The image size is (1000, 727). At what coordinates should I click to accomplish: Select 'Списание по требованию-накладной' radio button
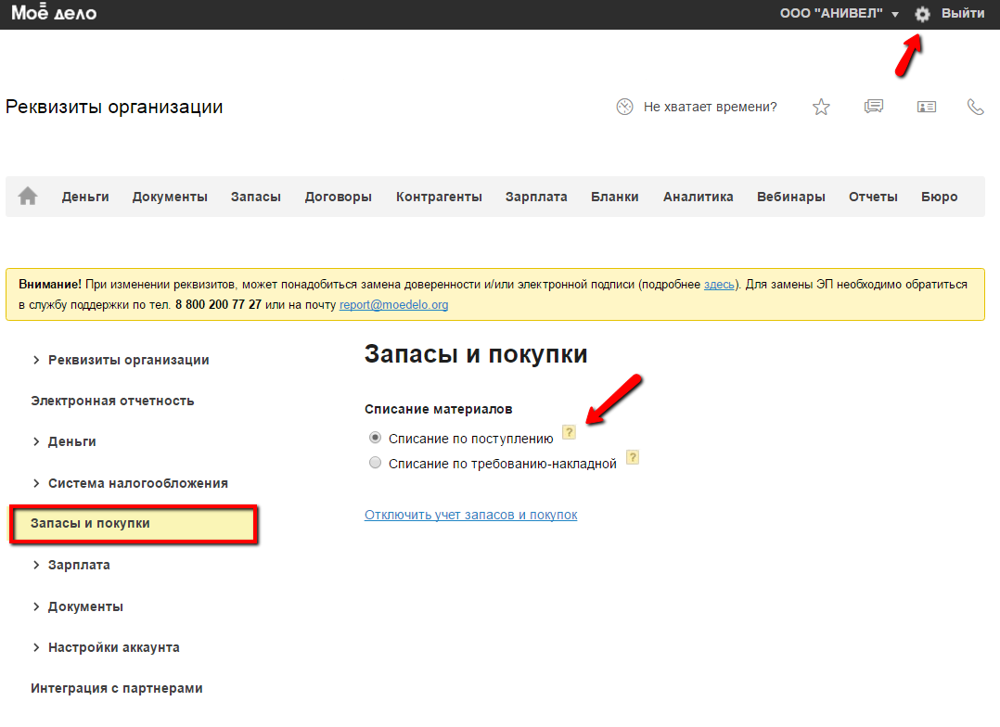pyautogui.click(x=375, y=463)
